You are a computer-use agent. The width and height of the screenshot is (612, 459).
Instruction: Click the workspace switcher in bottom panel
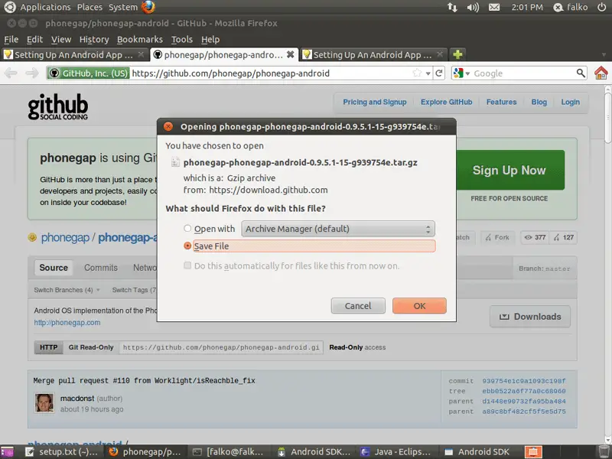[x=532, y=452]
